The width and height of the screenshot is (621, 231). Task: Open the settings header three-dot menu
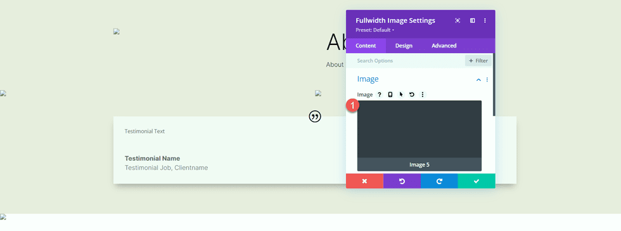(x=485, y=20)
